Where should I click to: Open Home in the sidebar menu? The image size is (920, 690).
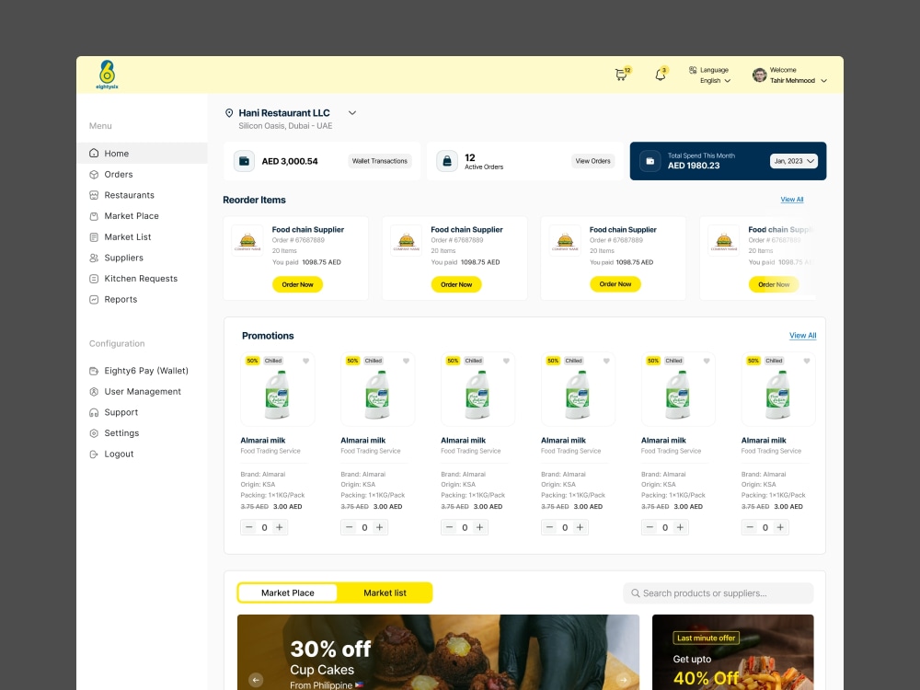[142, 153]
